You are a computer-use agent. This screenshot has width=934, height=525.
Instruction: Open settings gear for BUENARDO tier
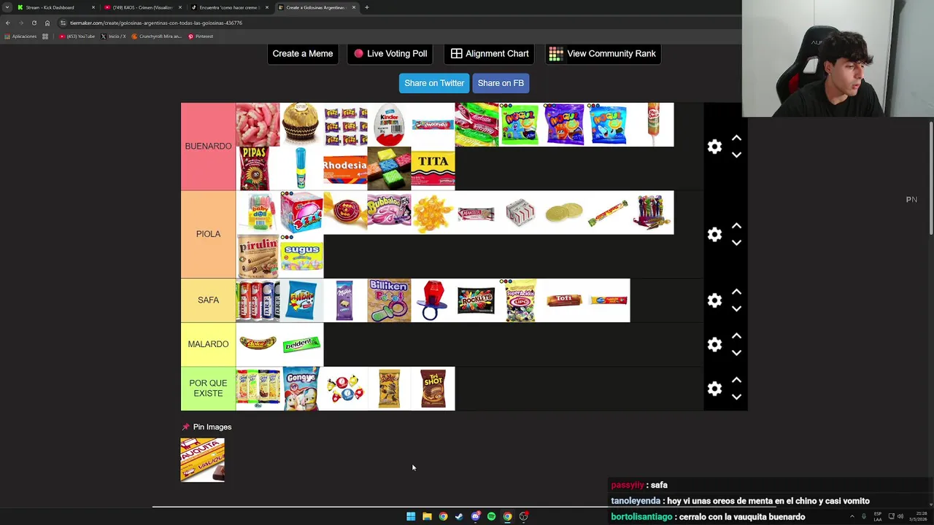pyautogui.click(x=714, y=147)
